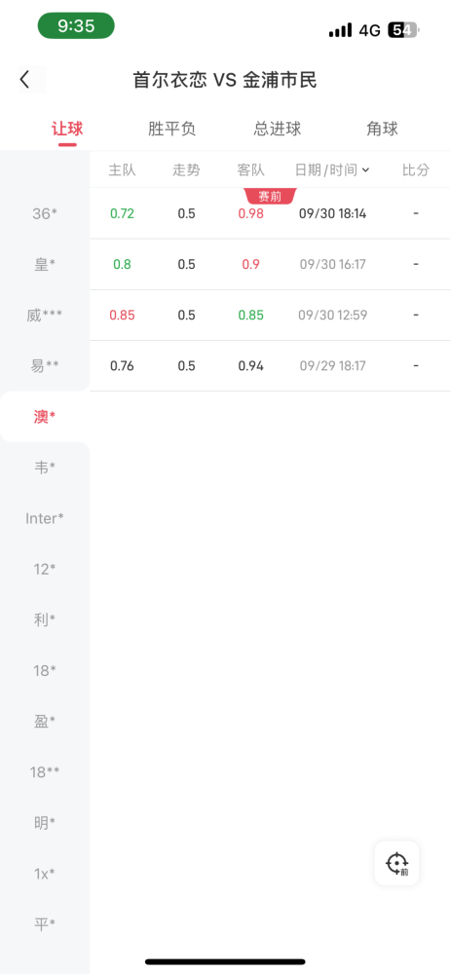Choose 威*** from the company list
Viewport: 450px width, 974px height.
[x=45, y=316]
